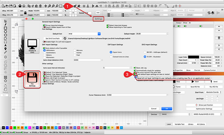Click the Delete trash can toolbar icon
This screenshot has width=224, height=135.
click(41, 6)
